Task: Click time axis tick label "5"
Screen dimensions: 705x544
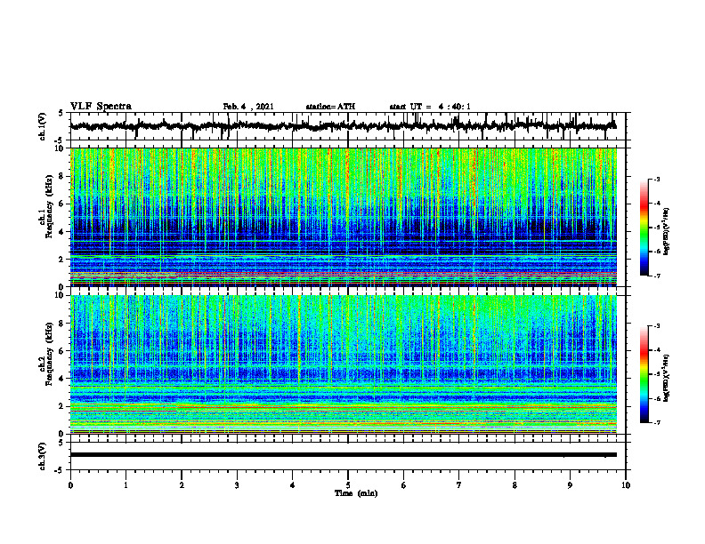Action: click(x=348, y=485)
